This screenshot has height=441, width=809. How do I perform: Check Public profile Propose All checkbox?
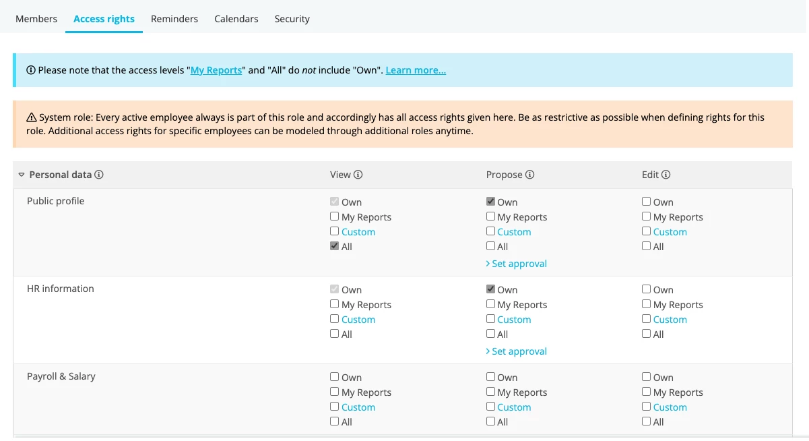tap(490, 246)
